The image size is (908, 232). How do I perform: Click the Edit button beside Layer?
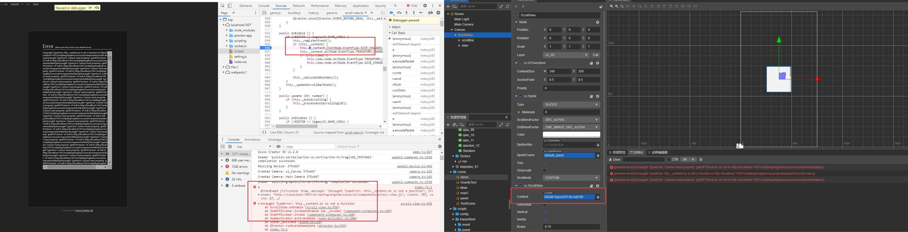[595, 55]
